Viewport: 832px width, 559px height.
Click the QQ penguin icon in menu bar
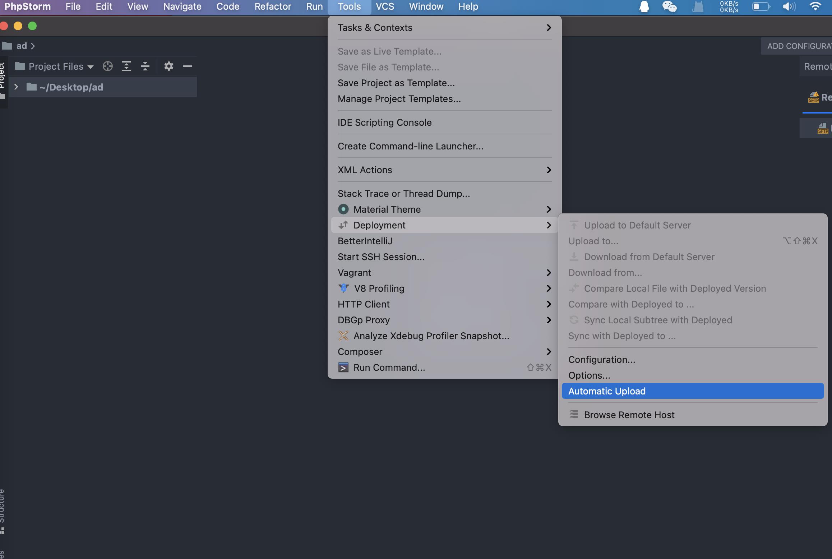click(644, 6)
